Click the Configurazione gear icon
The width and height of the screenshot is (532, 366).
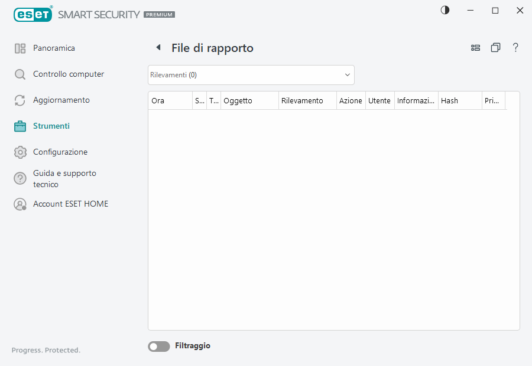[x=20, y=152]
